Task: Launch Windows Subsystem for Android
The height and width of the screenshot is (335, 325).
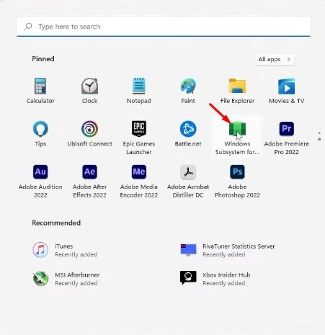Action: click(x=237, y=138)
